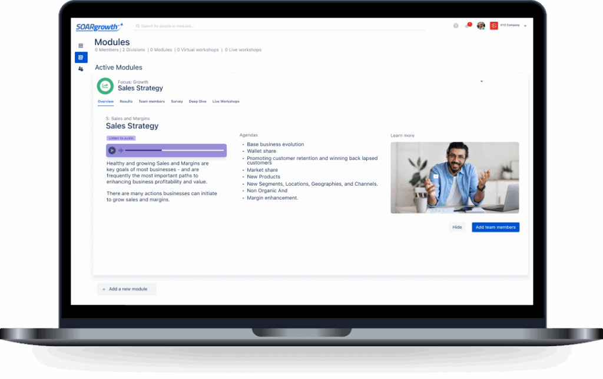Open the notifications bell icon
The width and height of the screenshot is (603, 379).
tap(468, 26)
